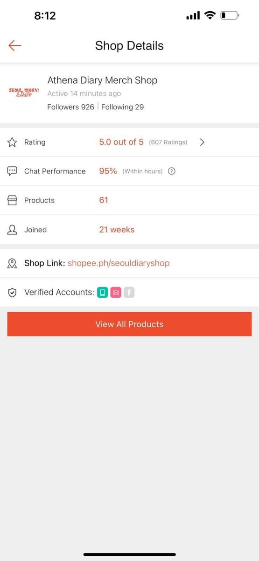Go back using the red arrow
The width and height of the screenshot is (259, 561).
coord(15,45)
